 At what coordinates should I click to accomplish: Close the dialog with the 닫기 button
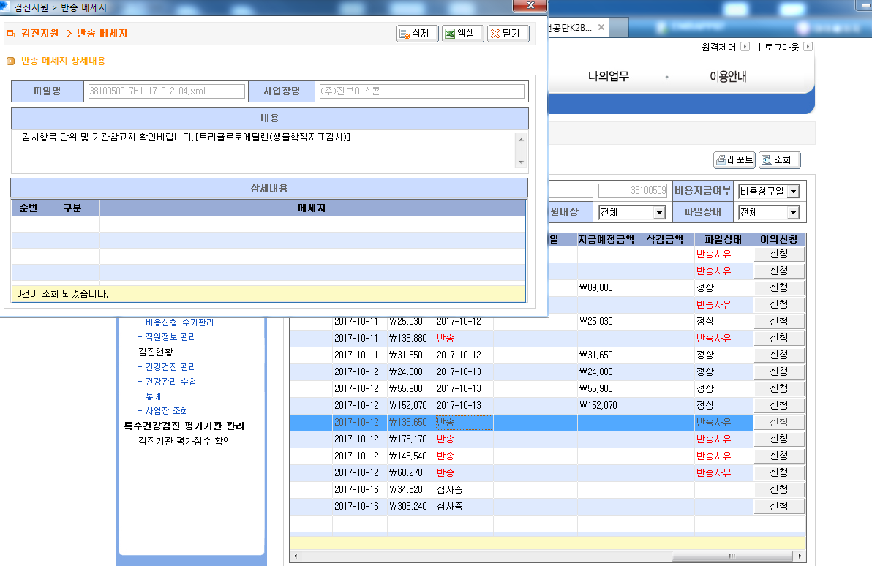click(x=508, y=34)
